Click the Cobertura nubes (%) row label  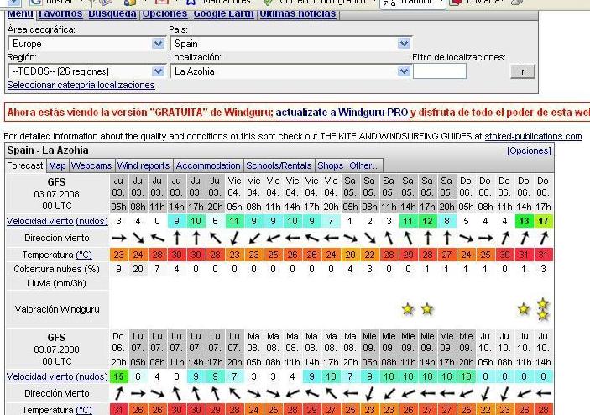(x=57, y=270)
